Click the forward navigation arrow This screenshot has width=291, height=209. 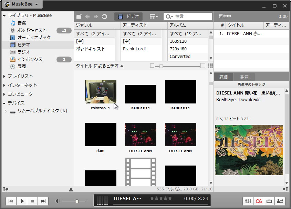[95, 16]
